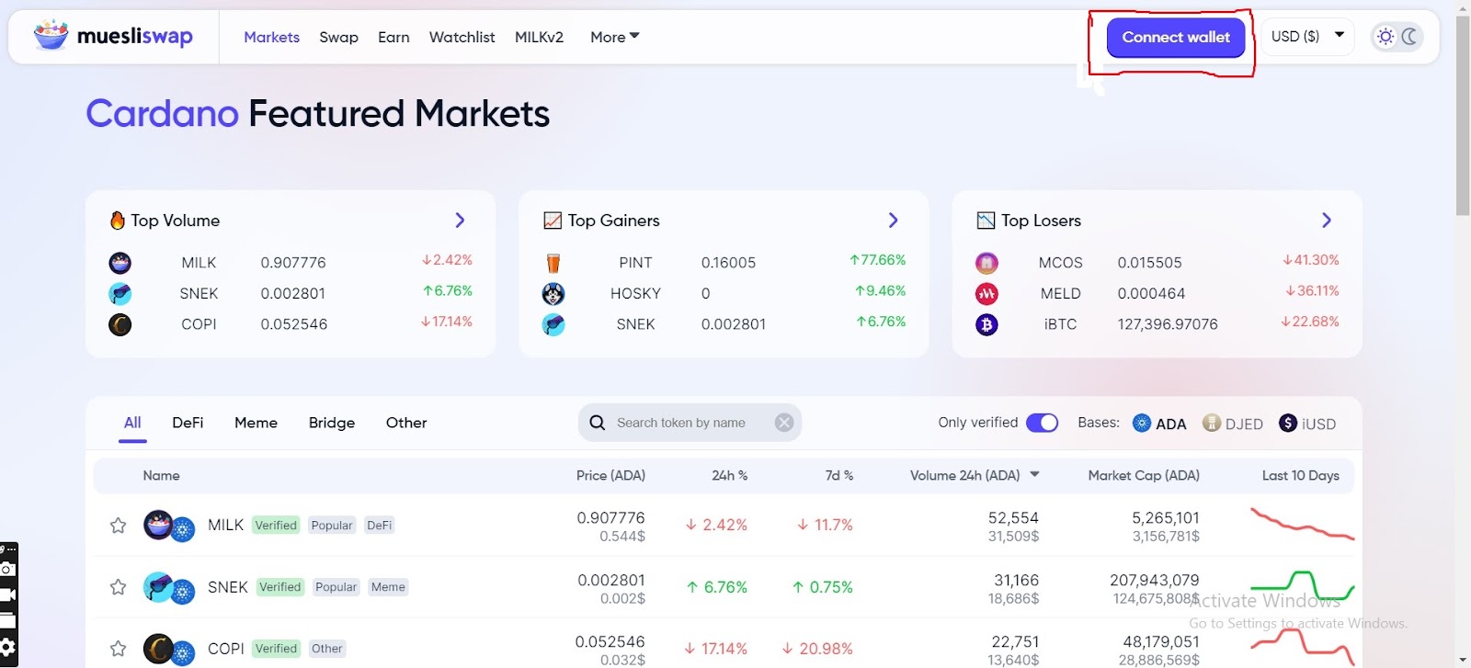Open the Markets page
Image resolution: width=1471 pixels, height=668 pixels.
(x=271, y=37)
